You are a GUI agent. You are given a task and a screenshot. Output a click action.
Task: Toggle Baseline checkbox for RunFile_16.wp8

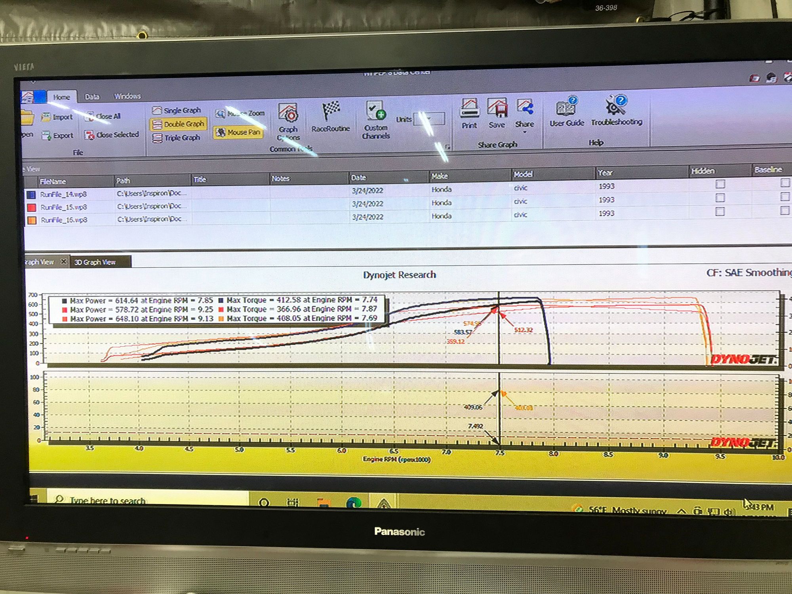pyautogui.click(x=784, y=210)
